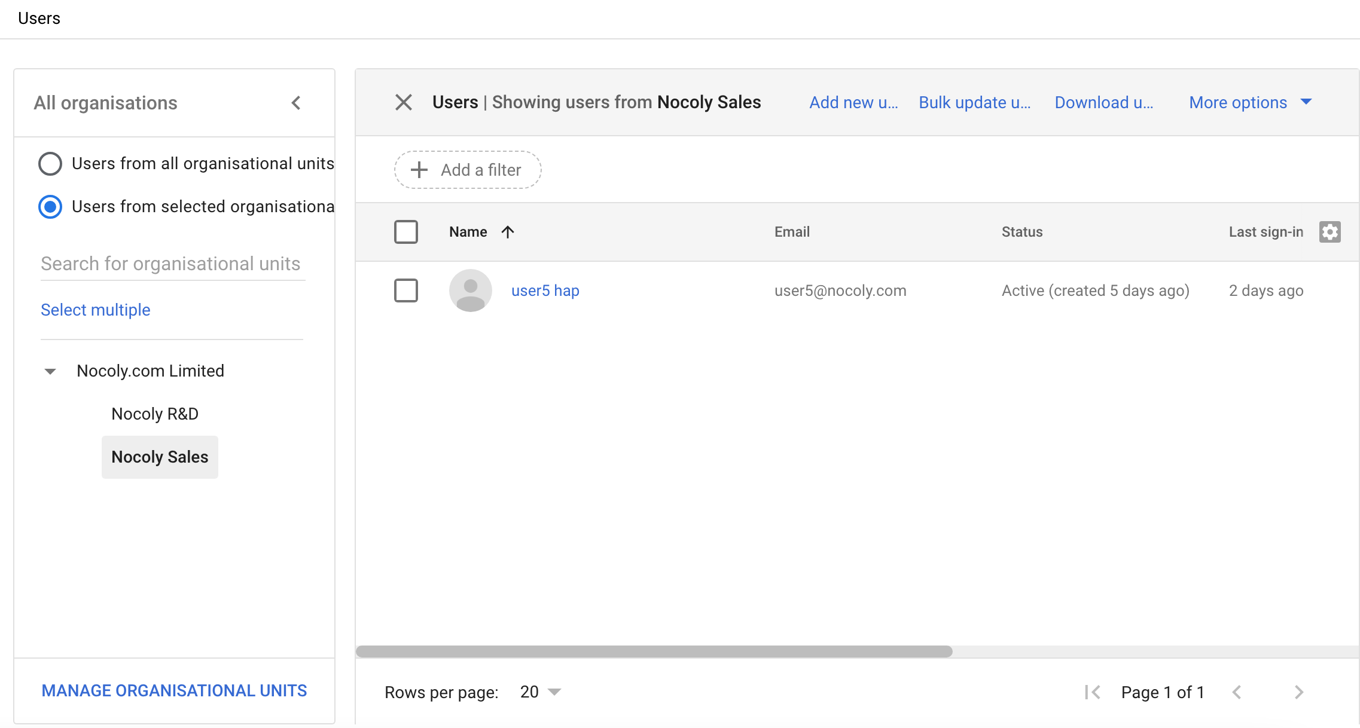
Task: Open the More options dropdown
Action: [1250, 102]
